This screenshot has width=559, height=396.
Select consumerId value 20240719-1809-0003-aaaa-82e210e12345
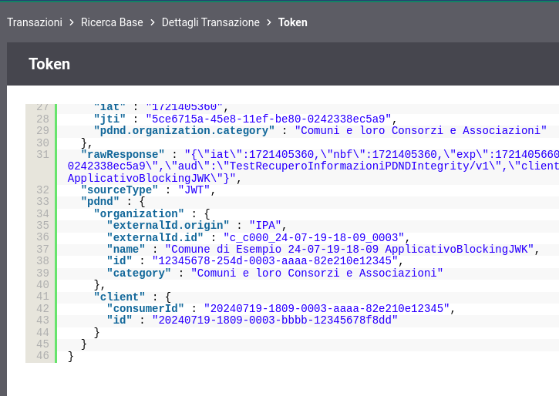point(327,308)
